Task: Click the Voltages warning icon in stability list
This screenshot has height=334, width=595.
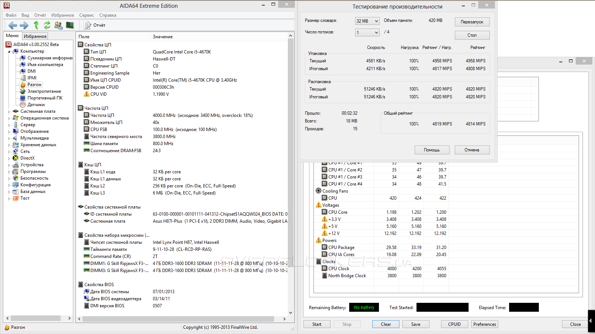Action: coord(319,205)
